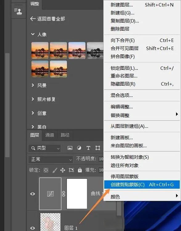Choose 停用图层蒙版 menu item
The width and height of the screenshot is (181, 231).
142,176
